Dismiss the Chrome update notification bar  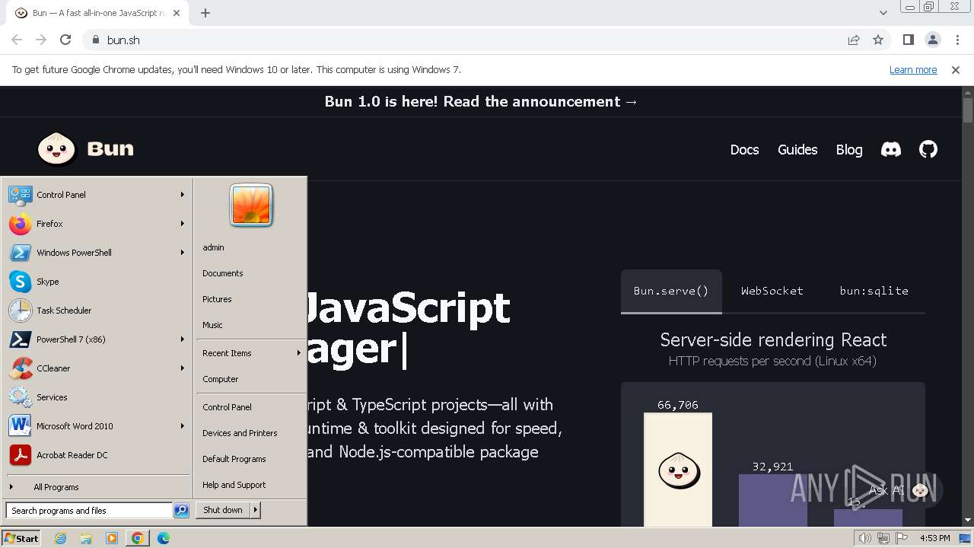[x=956, y=69]
